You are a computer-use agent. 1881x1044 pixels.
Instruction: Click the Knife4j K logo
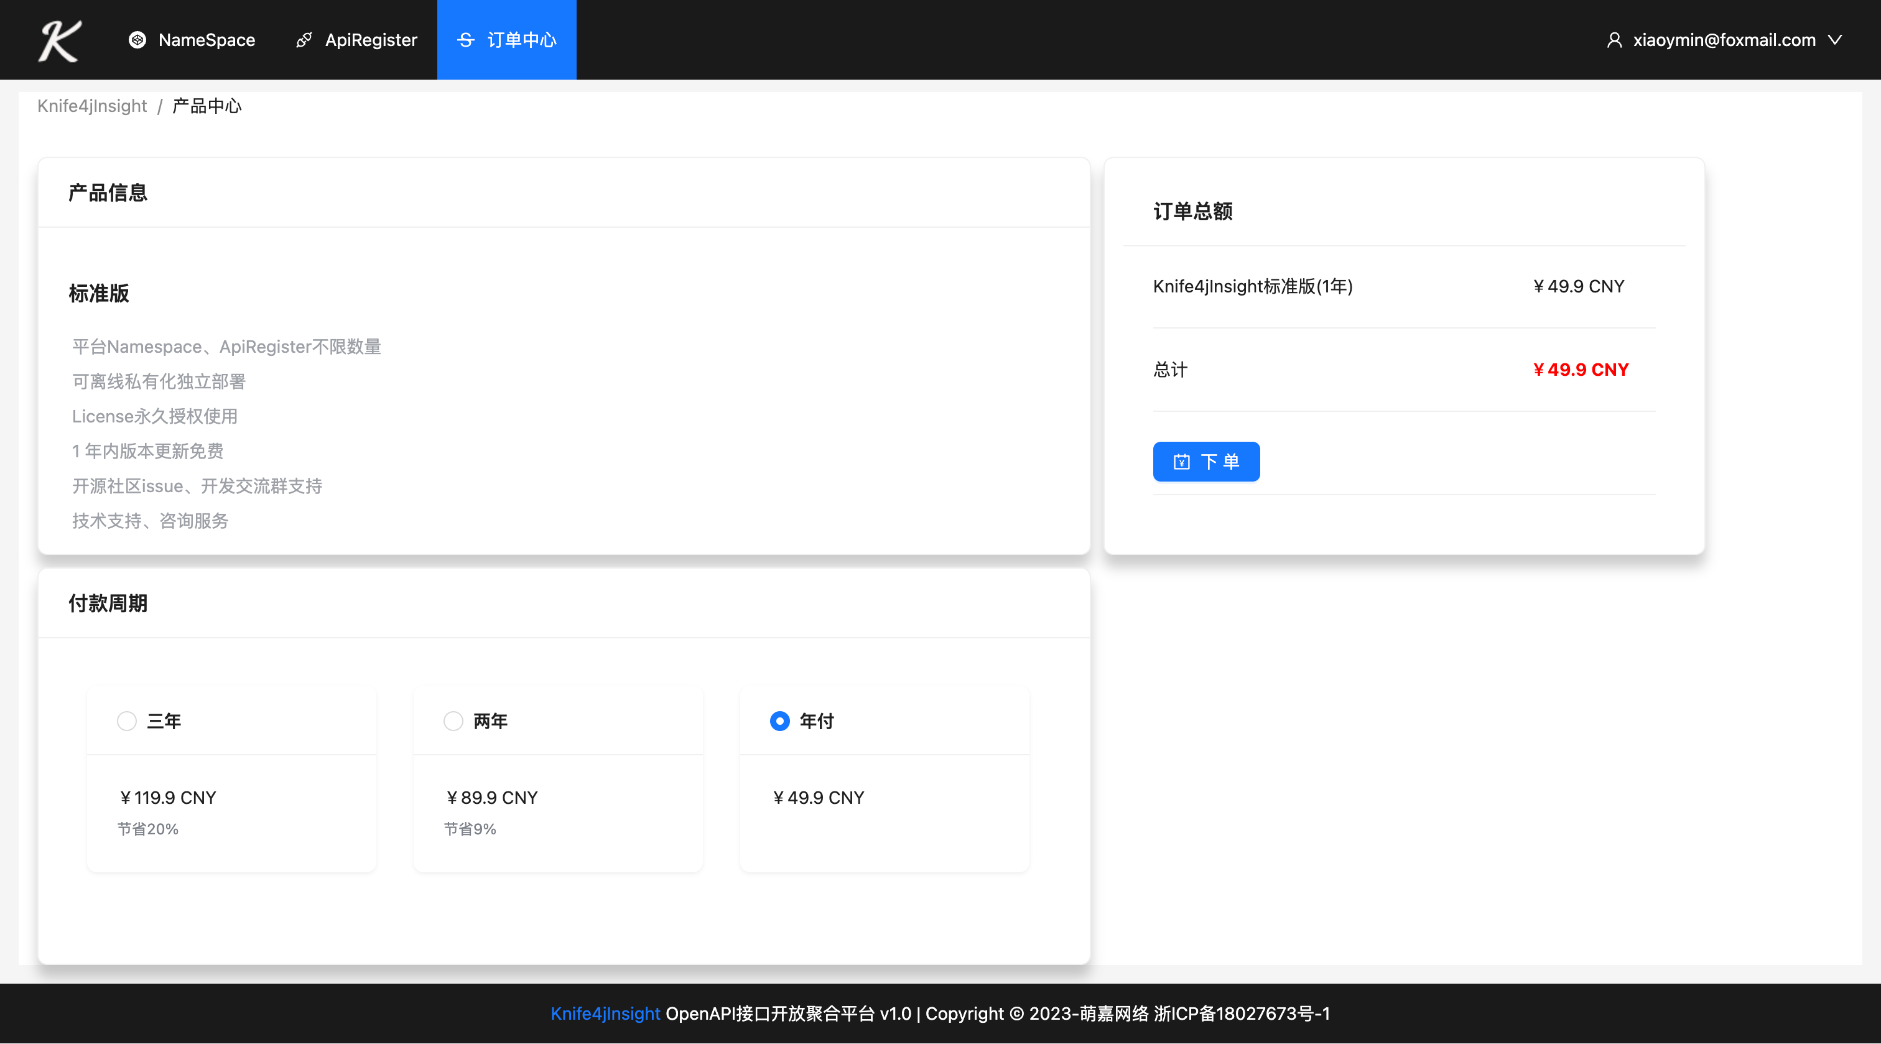(x=60, y=40)
